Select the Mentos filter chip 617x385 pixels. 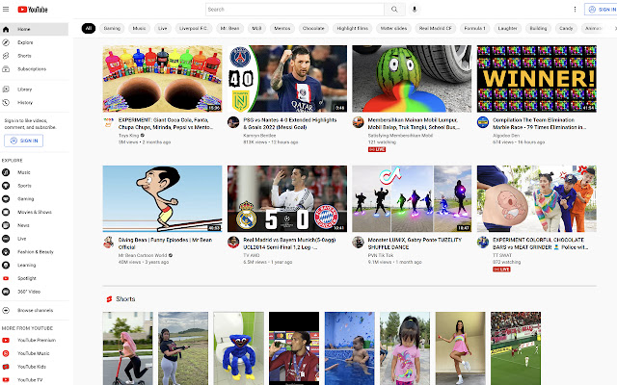(x=282, y=28)
